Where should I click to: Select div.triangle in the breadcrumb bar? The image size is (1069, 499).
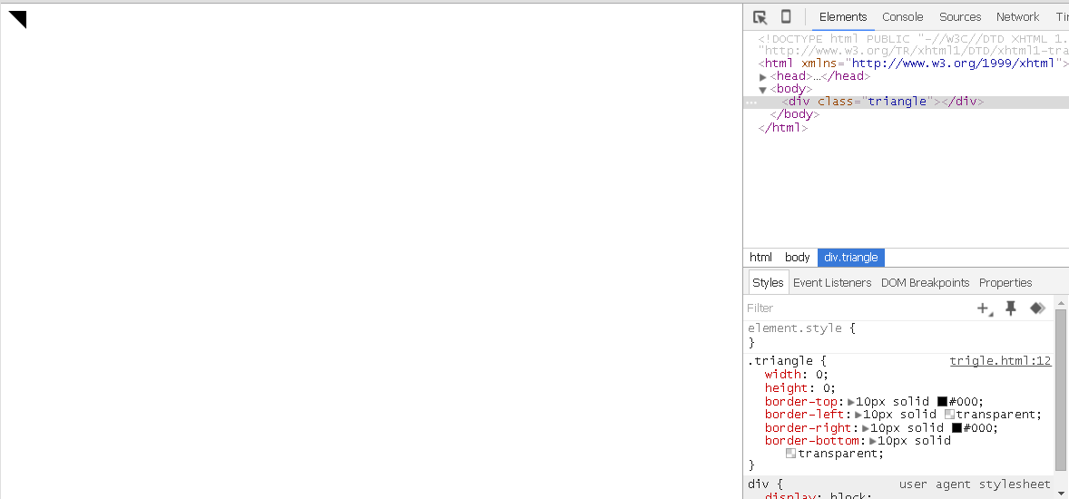click(x=851, y=258)
